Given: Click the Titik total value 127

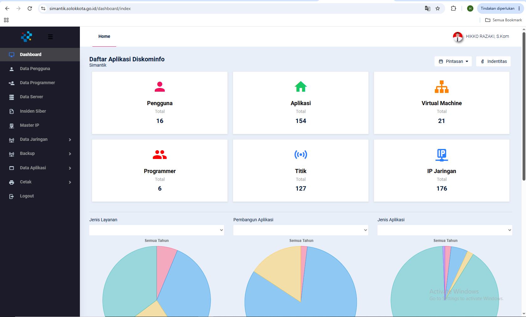Looking at the screenshot, I should (301, 188).
